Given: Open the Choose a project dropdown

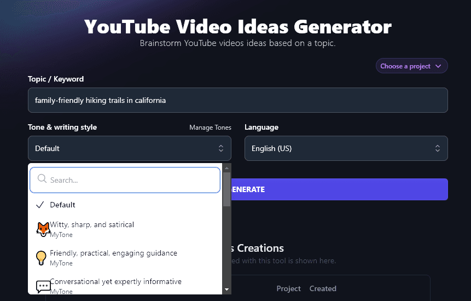Looking at the screenshot, I should (x=411, y=66).
